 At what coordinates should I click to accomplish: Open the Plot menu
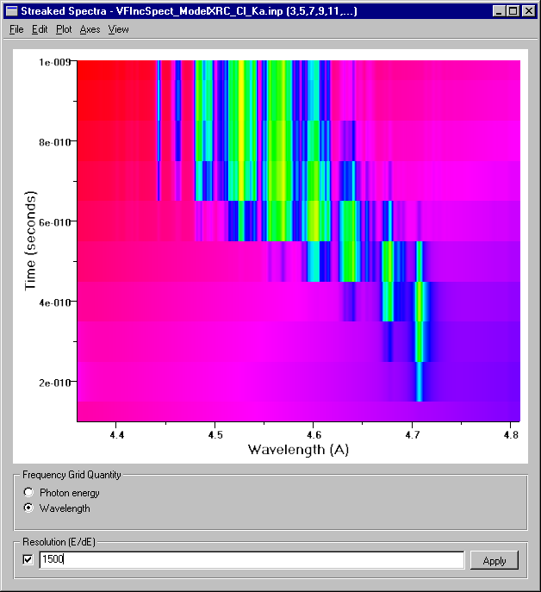point(64,29)
